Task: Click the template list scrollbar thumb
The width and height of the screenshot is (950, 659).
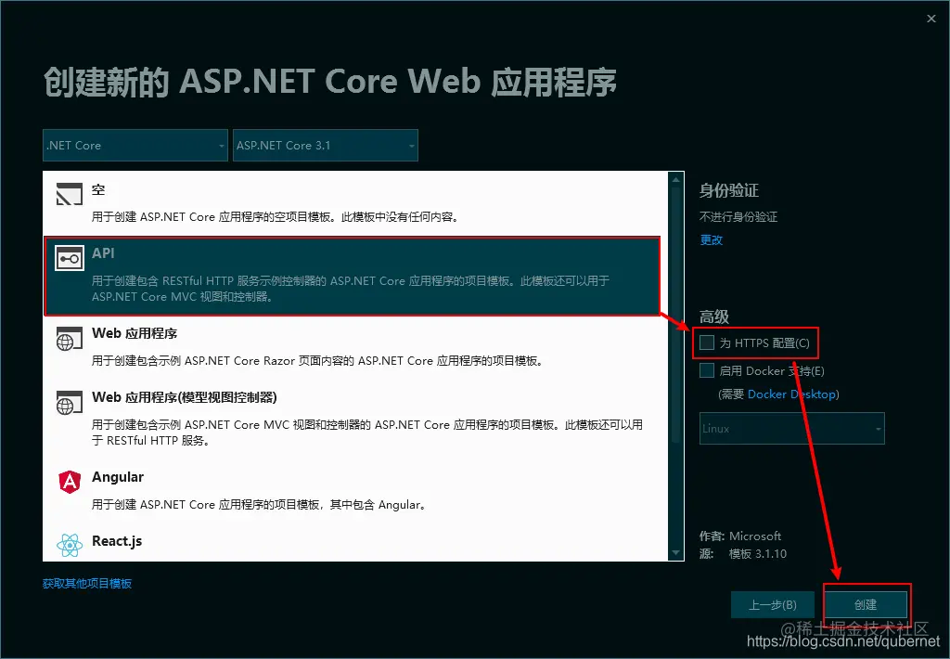Action: pos(676,316)
